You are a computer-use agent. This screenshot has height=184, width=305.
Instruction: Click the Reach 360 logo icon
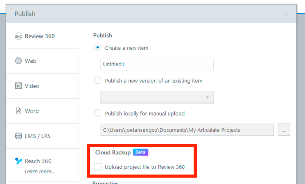coord(19,161)
